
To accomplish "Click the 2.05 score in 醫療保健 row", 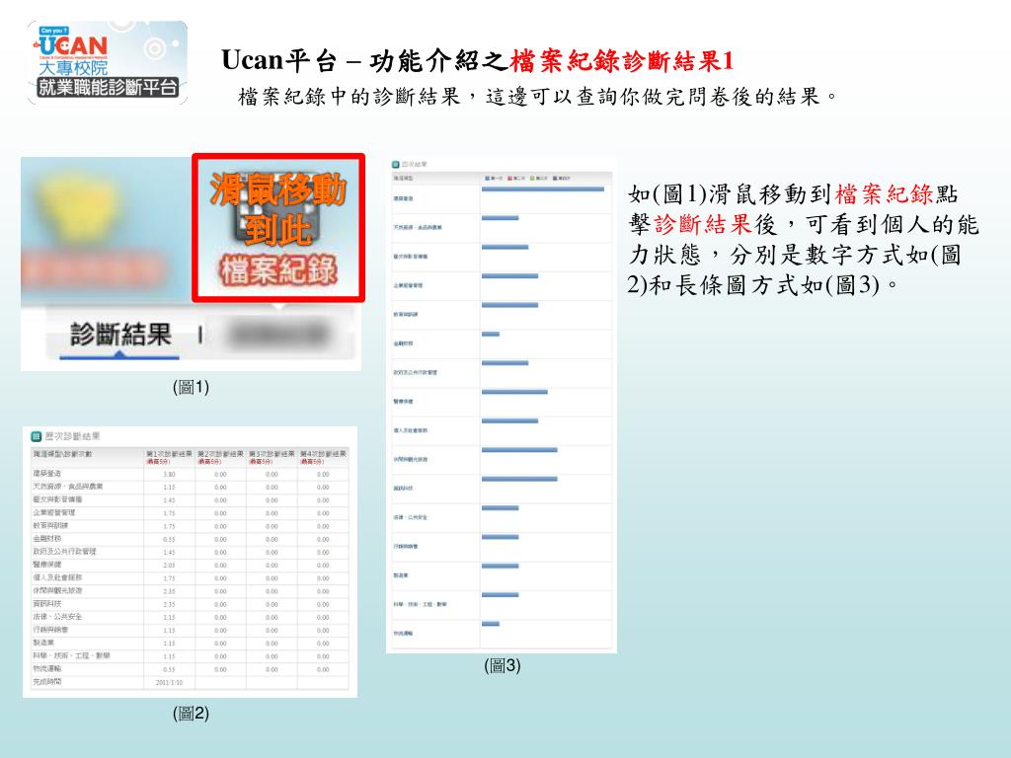I will (169, 566).
